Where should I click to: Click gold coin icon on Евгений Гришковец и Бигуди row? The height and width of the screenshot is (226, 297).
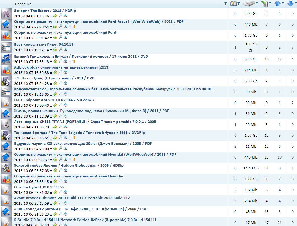[x=74, y=61]
